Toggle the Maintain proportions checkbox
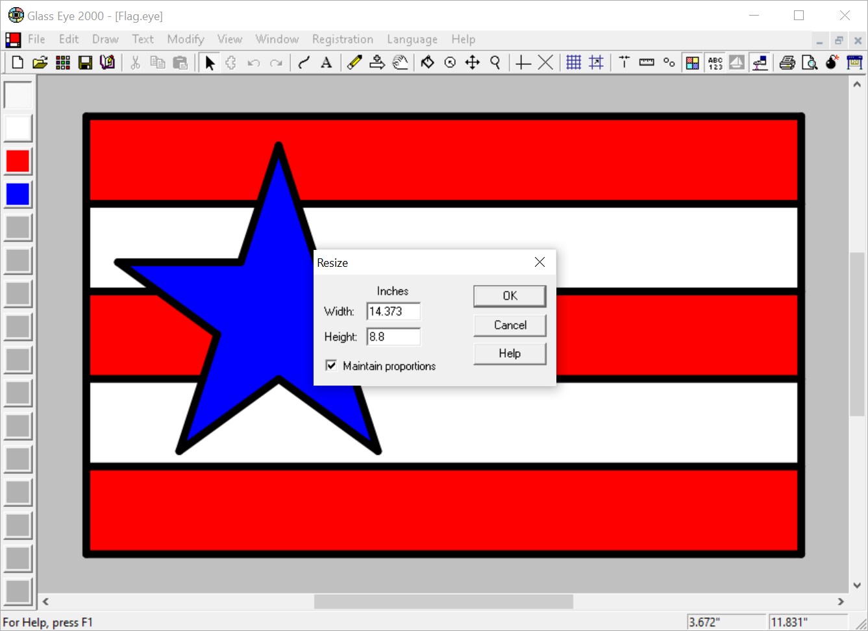 [x=331, y=365]
